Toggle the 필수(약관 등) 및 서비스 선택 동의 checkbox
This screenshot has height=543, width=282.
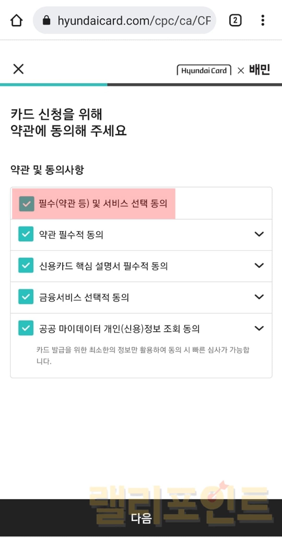click(27, 204)
